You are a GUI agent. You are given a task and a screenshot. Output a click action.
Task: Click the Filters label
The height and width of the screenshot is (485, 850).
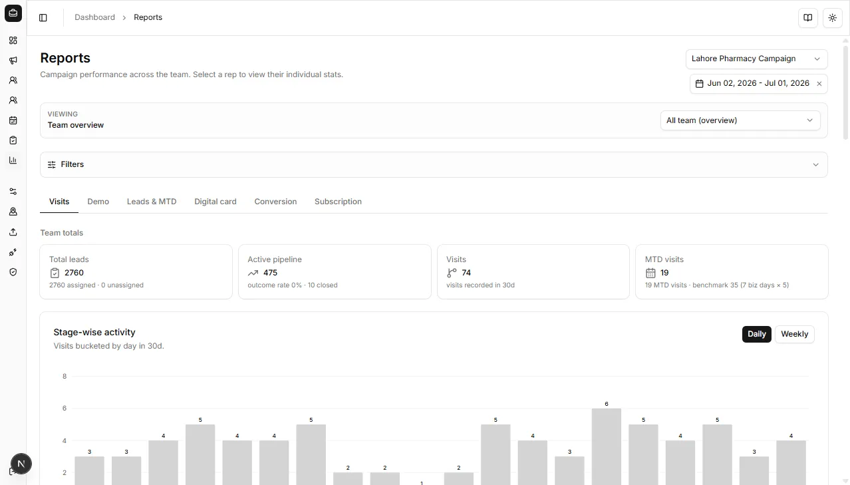[x=72, y=164]
